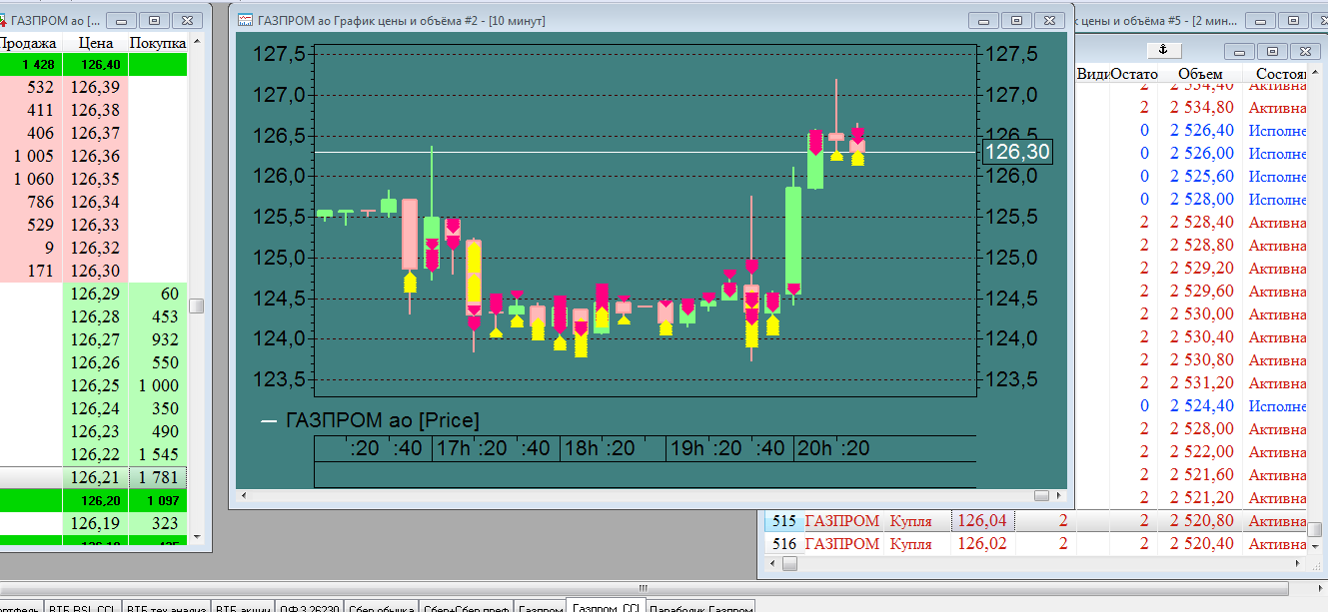Select the 126,21 price cell

[95, 477]
